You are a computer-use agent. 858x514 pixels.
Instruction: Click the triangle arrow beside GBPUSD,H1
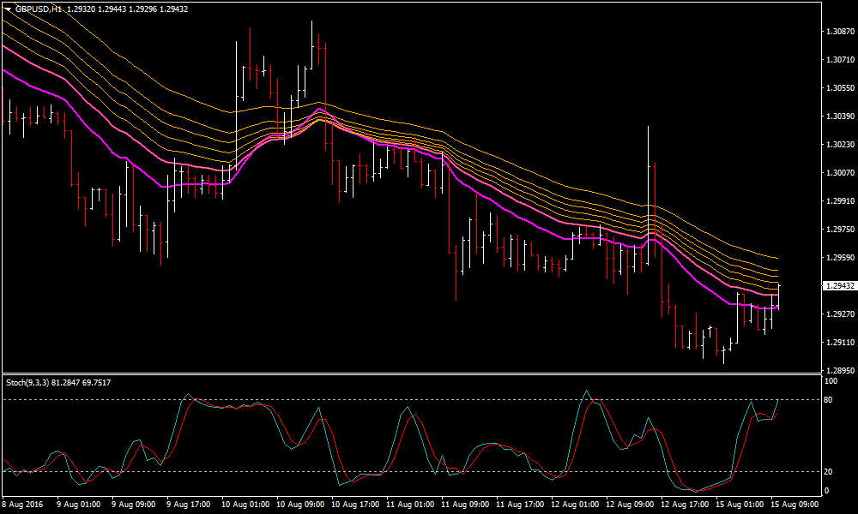[8, 8]
